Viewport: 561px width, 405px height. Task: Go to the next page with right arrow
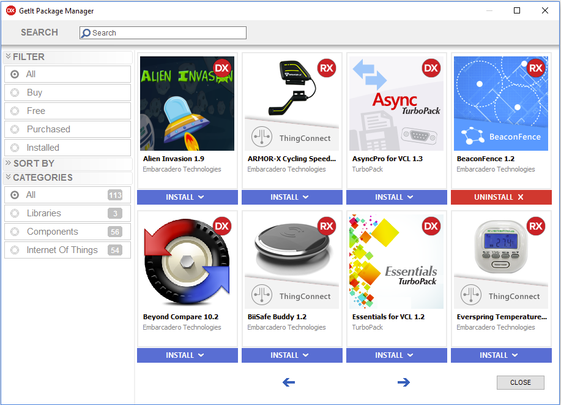point(404,382)
